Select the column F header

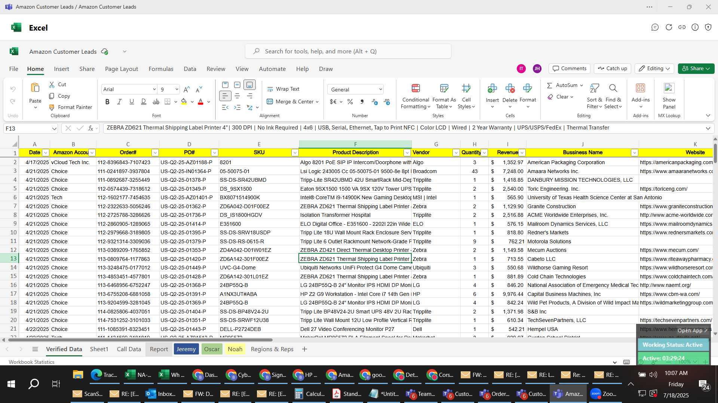(355, 144)
